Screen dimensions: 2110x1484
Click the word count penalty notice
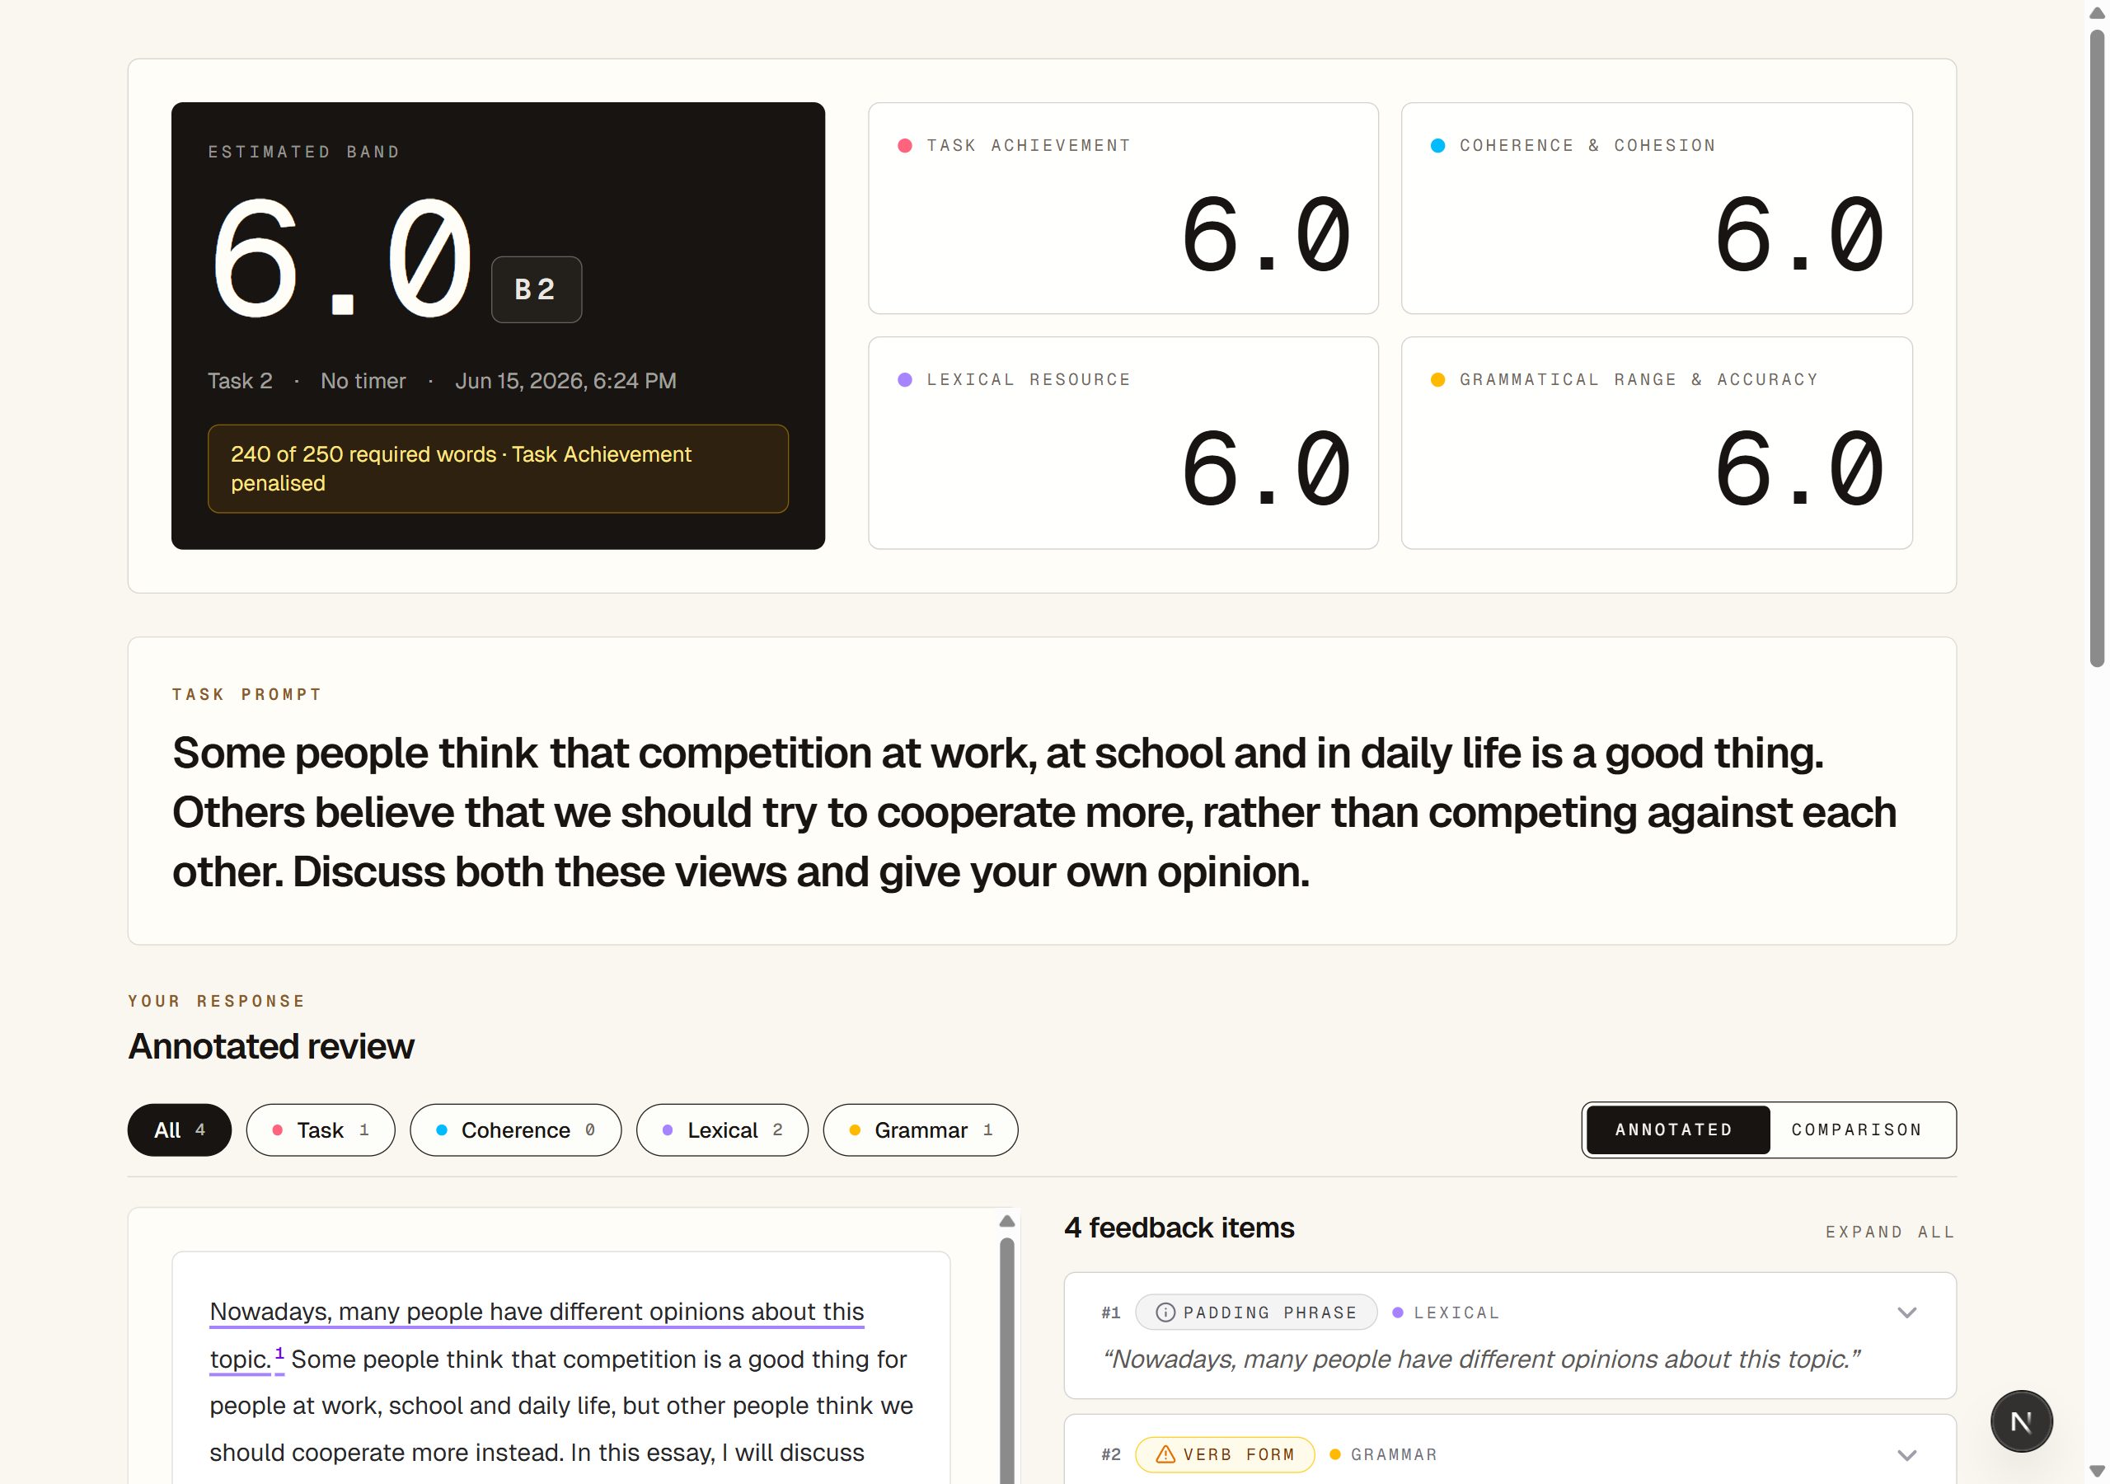click(x=497, y=468)
